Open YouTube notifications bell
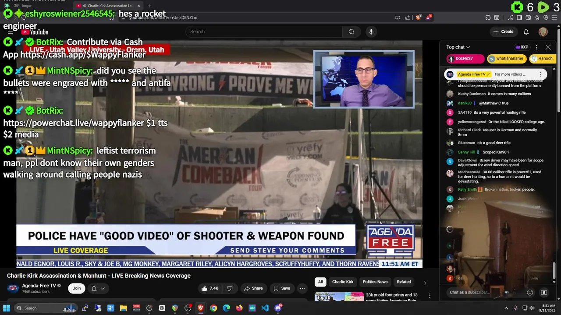This screenshot has height=315, width=561. pyautogui.click(x=526, y=31)
